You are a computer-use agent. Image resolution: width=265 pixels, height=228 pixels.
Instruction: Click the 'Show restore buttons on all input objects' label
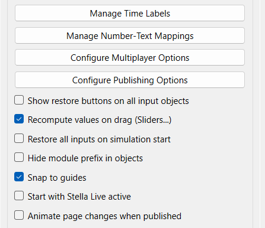tap(108, 101)
